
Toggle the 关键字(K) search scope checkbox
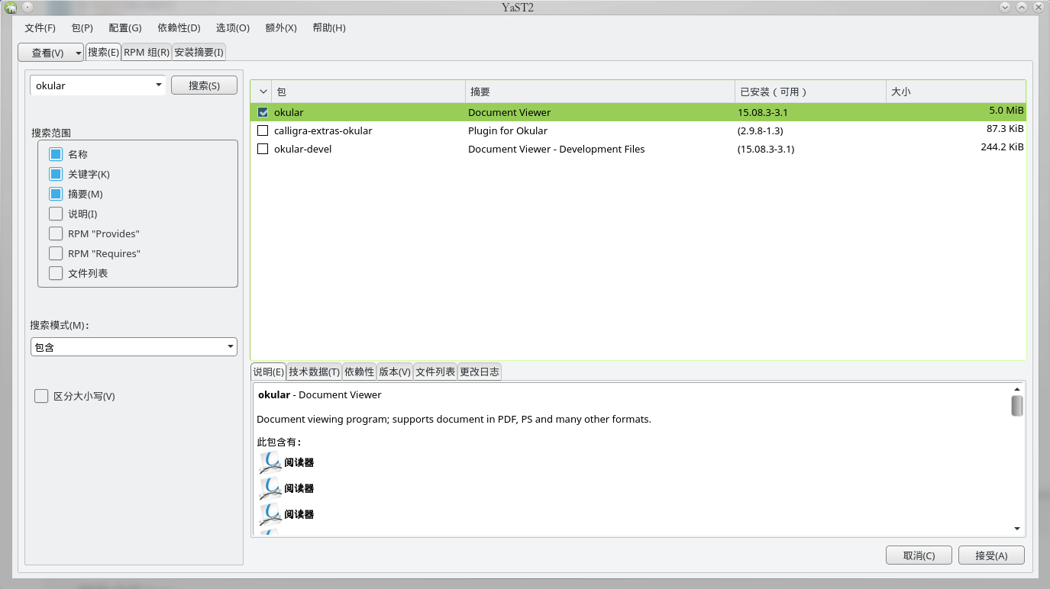tap(56, 174)
